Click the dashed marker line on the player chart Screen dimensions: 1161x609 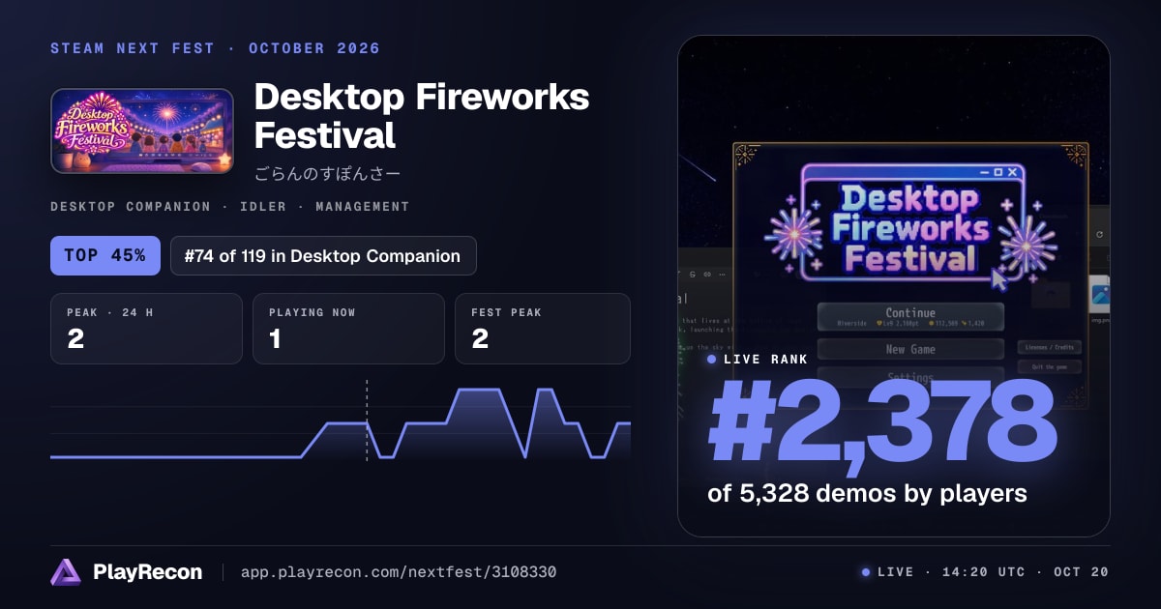coord(367,420)
